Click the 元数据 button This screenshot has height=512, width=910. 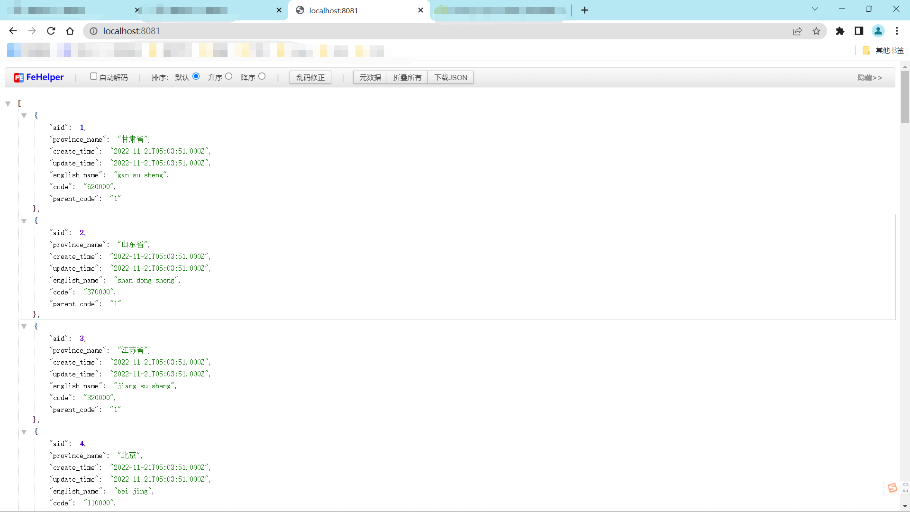[x=370, y=77]
